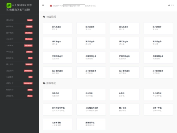Open the 大香蕉导航 card
Viewport: 177px width, 133px height.
coord(58,124)
